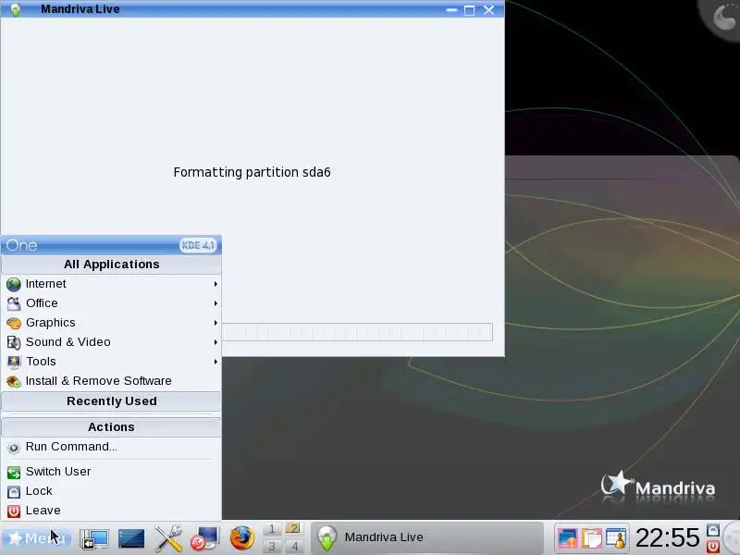Image resolution: width=740 pixels, height=555 pixels.
Task: Choose Switch User in the menu
Action: click(112, 472)
